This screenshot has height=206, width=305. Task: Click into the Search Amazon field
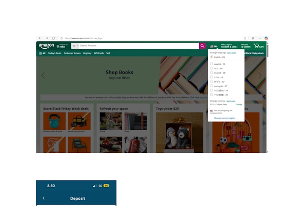click(139, 46)
